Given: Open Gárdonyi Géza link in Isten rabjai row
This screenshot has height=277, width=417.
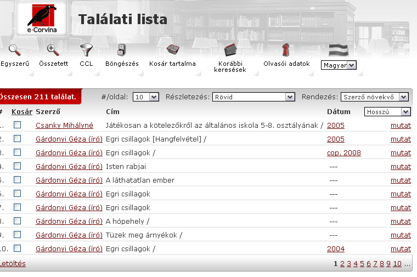Looking at the screenshot, I should [x=69, y=166].
